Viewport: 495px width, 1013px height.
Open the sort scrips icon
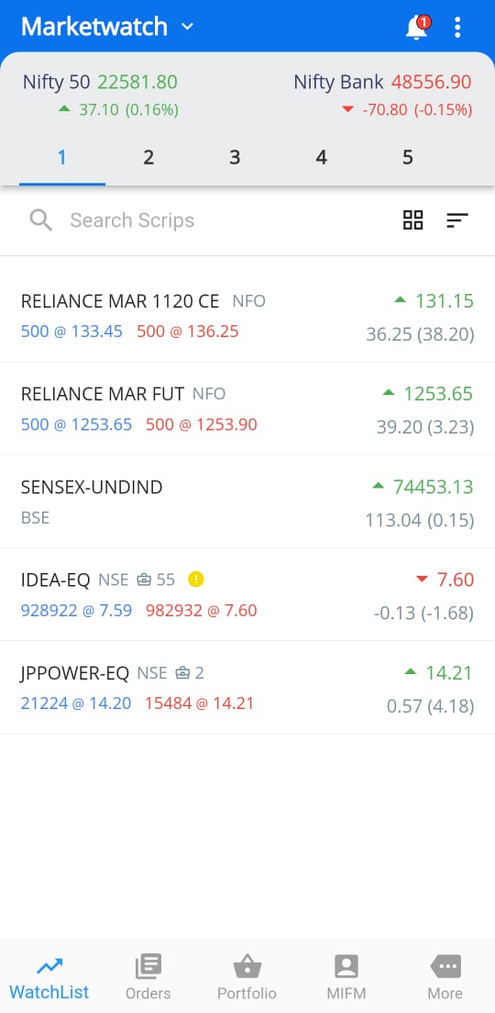pyautogui.click(x=457, y=220)
